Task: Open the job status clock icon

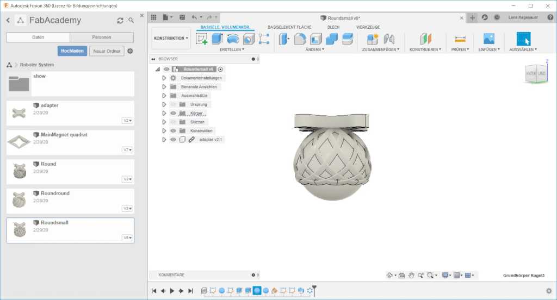Action: point(497,17)
